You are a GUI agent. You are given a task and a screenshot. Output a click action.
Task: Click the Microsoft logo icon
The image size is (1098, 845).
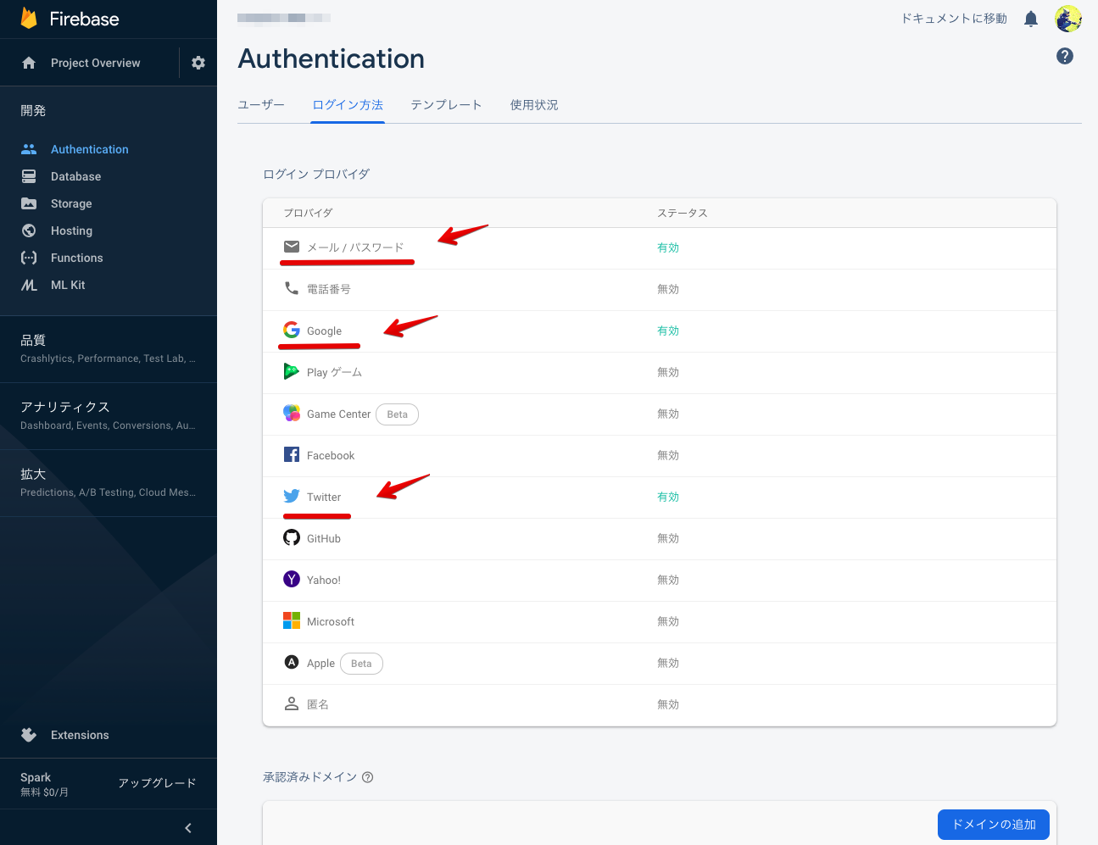(x=292, y=620)
